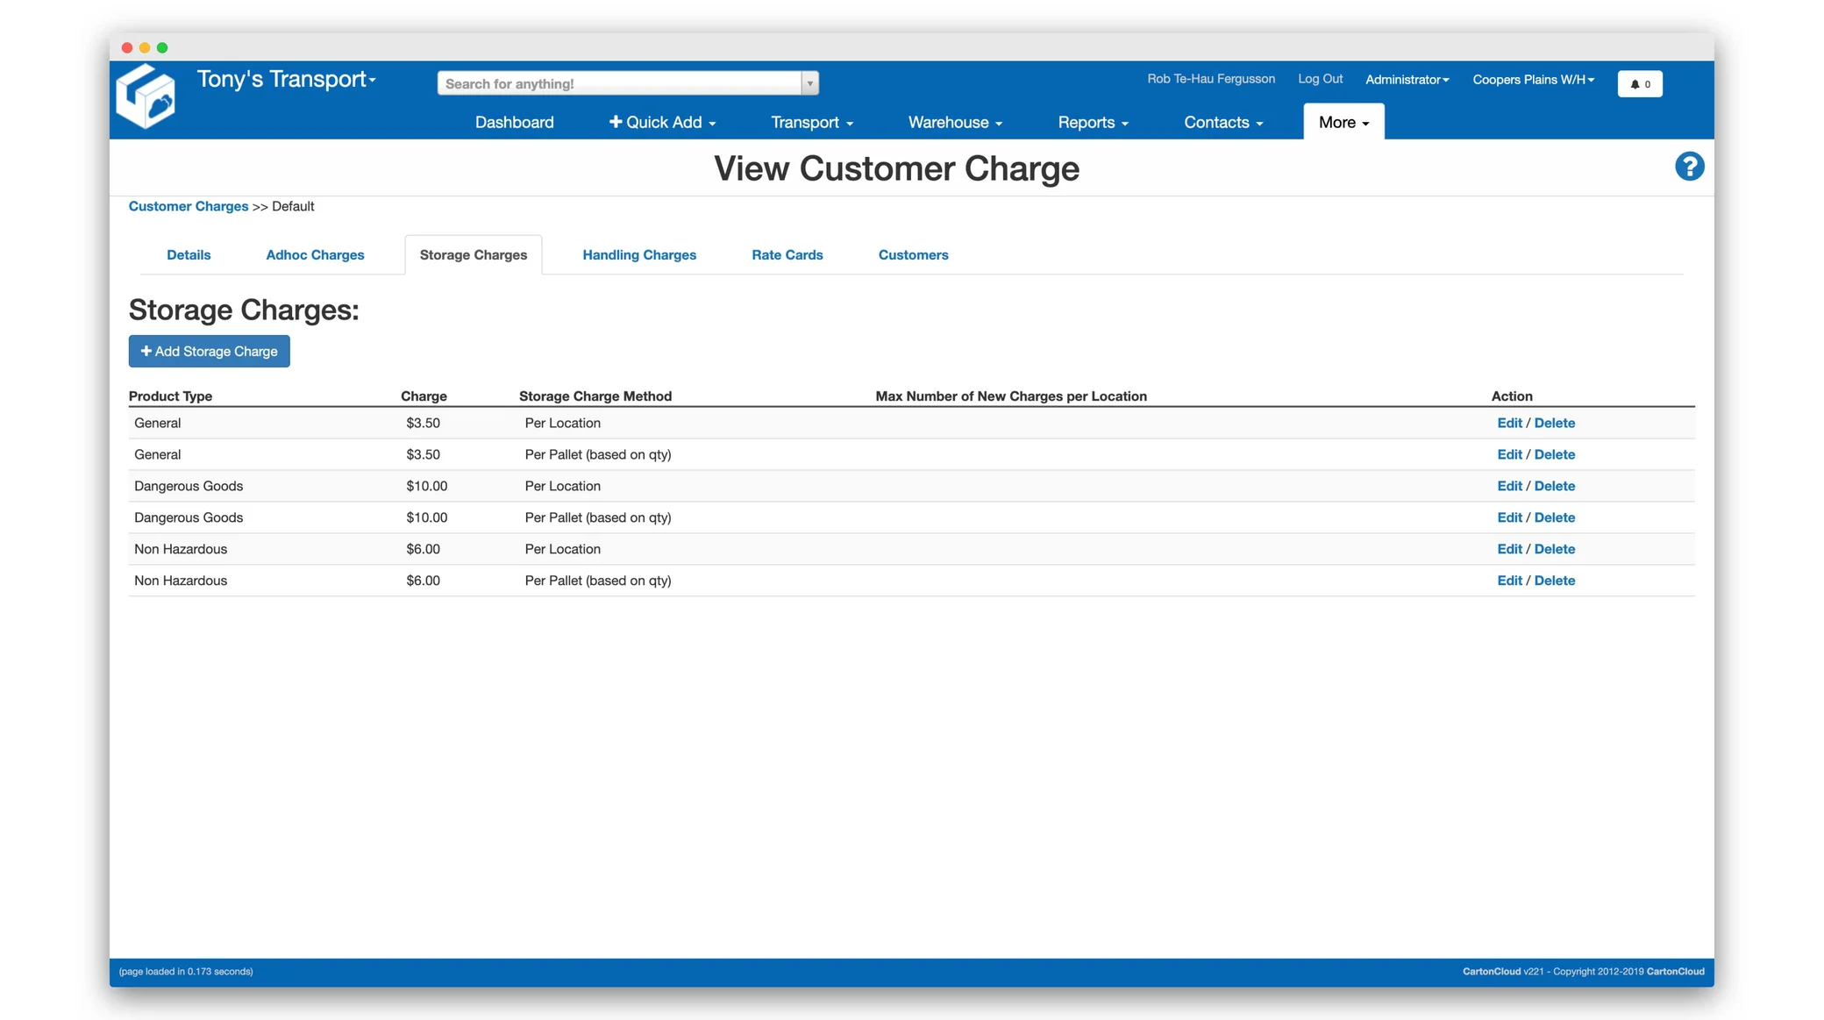The image size is (1824, 1020).
Task: Open the blue help question mark icon
Action: (x=1689, y=167)
